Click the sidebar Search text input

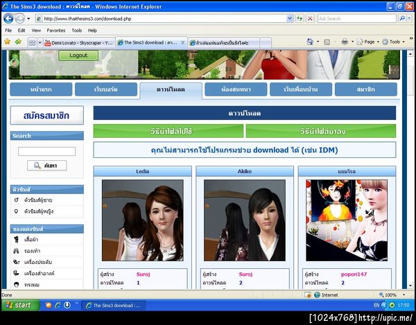click(46, 151)
